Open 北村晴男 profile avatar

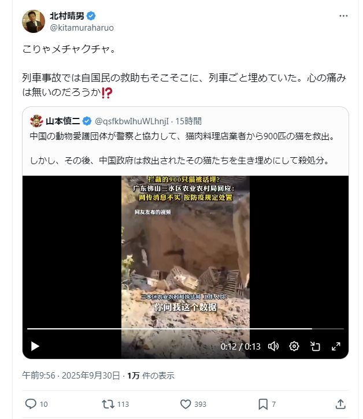coord(34,21)
